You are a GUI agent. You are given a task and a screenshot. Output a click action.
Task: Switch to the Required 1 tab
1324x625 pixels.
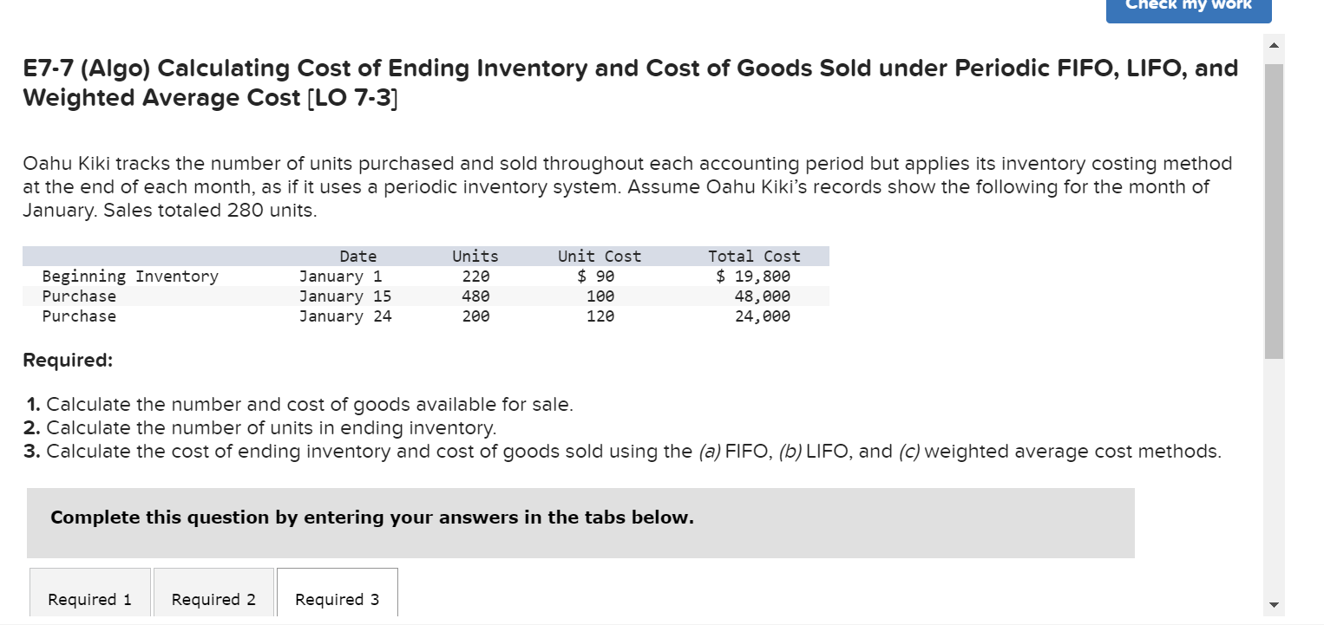89,598
